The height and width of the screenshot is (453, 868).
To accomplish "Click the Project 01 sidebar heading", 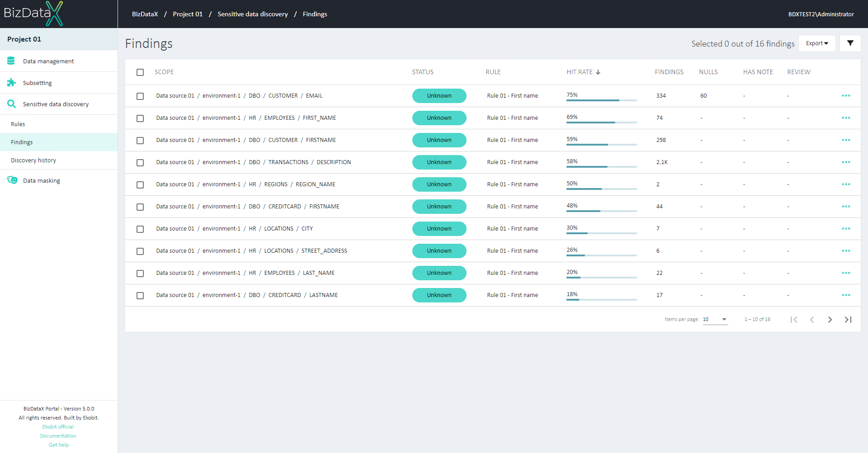I will (24, 39).
